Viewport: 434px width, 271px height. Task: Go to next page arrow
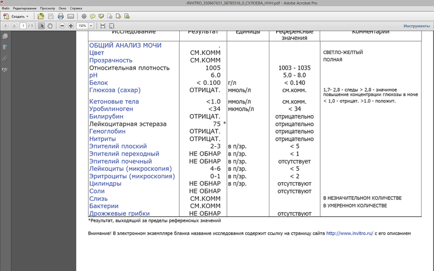point(14,26)
